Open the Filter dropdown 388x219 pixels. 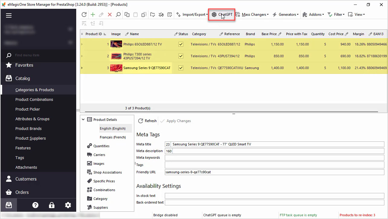pos(336,15)
